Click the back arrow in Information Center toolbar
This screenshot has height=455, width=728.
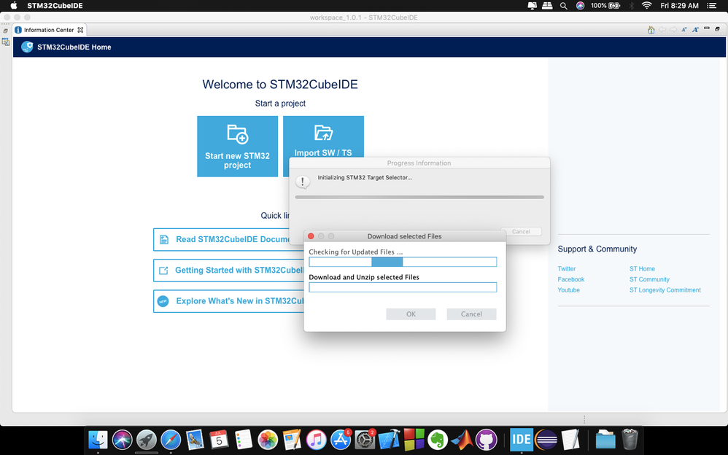pos(662,30)
